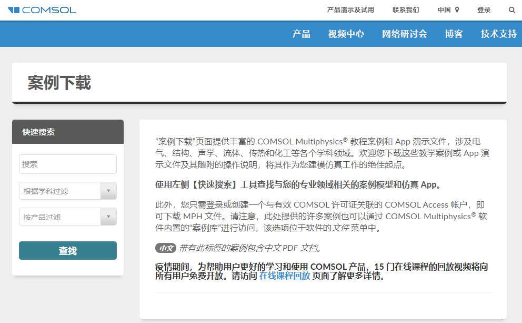Screen dimensions: 522x323
Task: Click the 中文 tag badge
Action: tap(166, 248)
